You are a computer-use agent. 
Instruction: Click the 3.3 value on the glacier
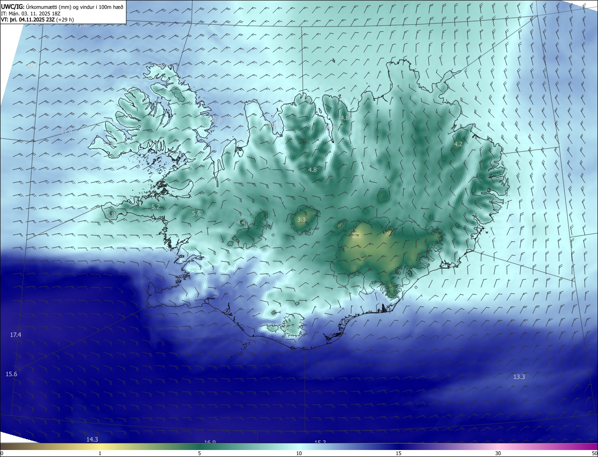[301, 220]
